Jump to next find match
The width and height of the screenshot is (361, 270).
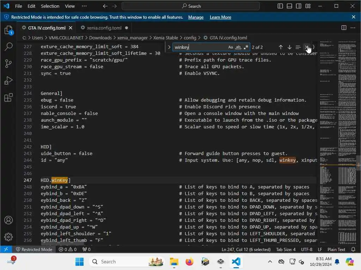click(x=290, y=47)
